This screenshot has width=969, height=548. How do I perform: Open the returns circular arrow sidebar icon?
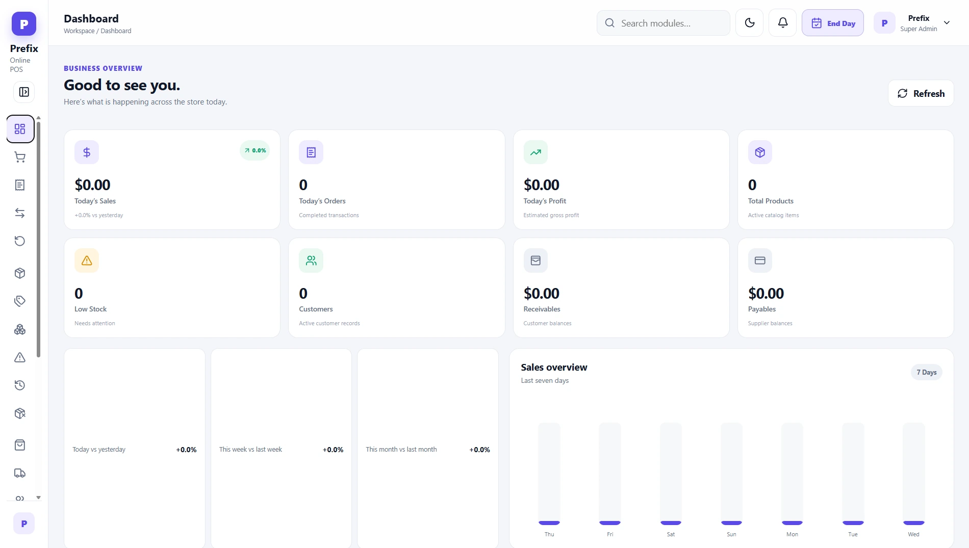pos(20,241)
